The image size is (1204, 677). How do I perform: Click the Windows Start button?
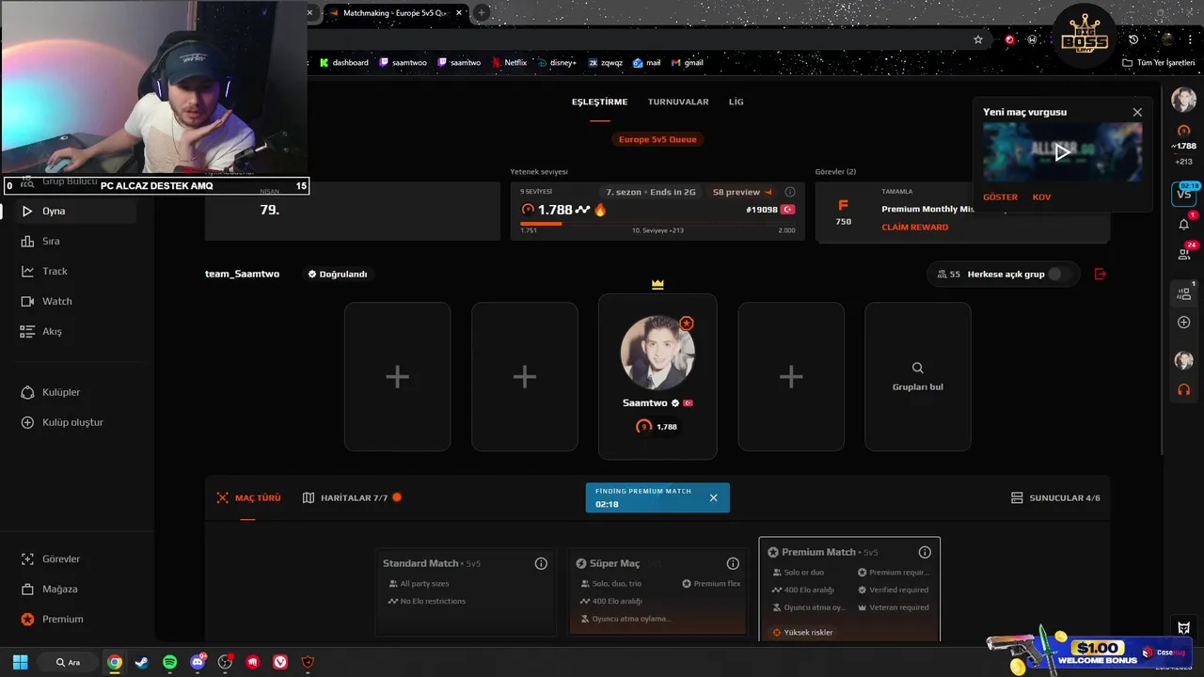click(x=20, y=662)
